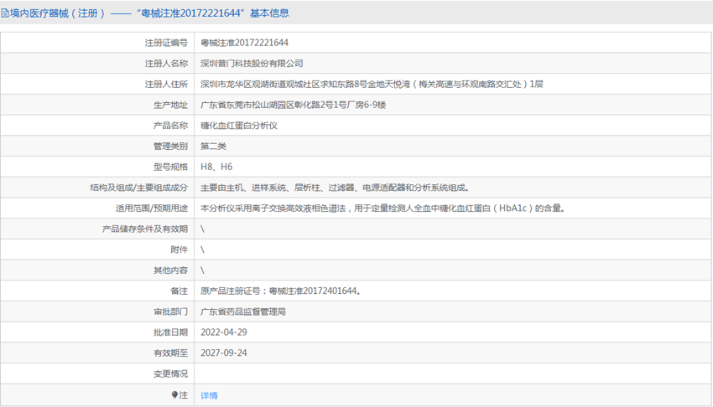This screenshot has height=407, width=713.
Task: Click the document icon beside the page title
Action: tap(4, 13)
